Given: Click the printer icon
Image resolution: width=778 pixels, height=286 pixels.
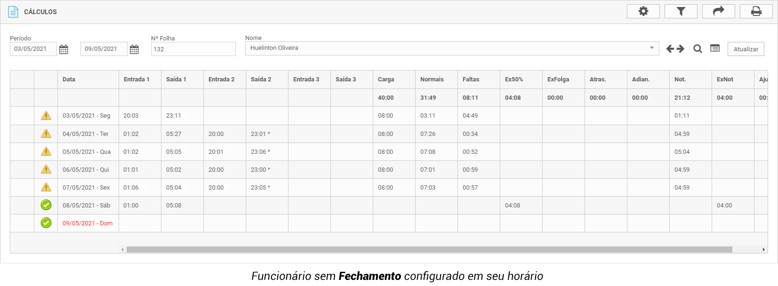Looking at the screenshot, I should coord(756,11).
